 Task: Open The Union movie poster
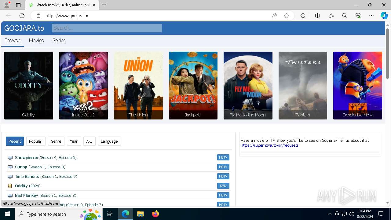tap(138, 86)
